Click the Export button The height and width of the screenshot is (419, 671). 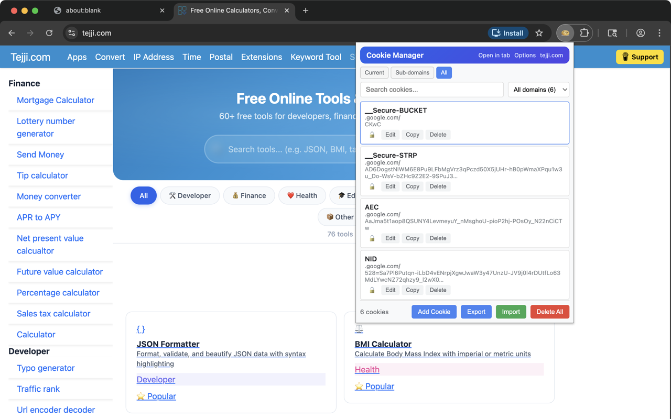point(476,312)
